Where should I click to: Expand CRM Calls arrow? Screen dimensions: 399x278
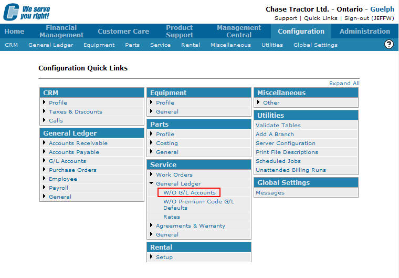click(44, 120)
